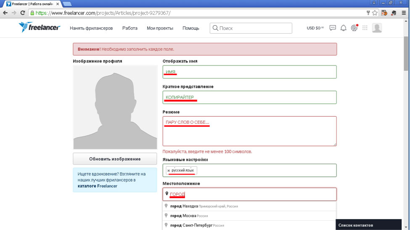Click the Резюме text area
Image resolution: width=410 pixels, height=230 pixels.
point(249,131)
